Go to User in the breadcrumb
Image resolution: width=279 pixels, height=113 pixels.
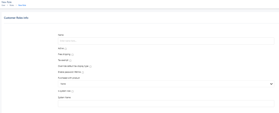point(3,5)
